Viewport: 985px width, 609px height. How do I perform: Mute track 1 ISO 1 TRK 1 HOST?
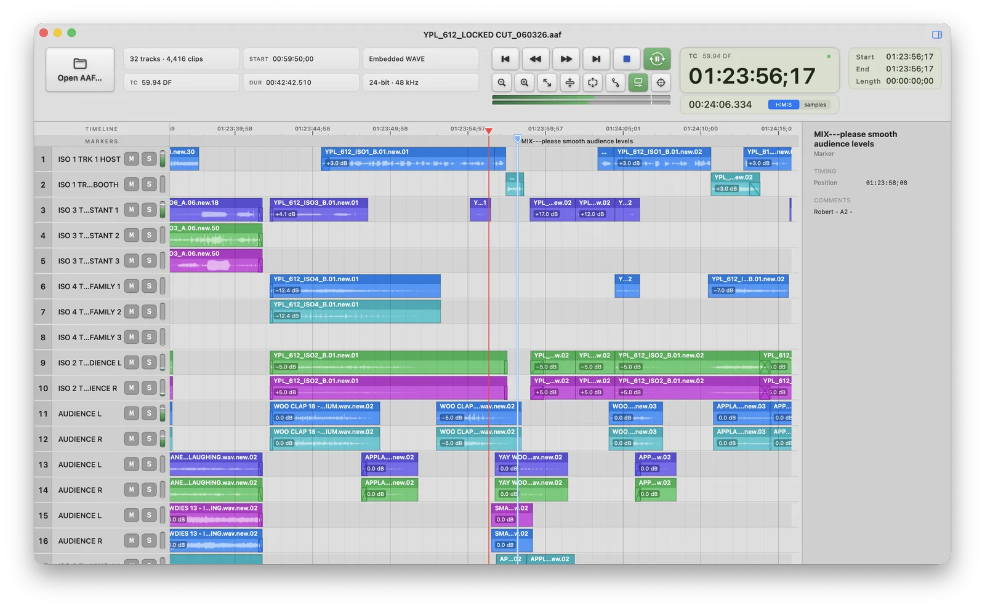[131, 159]
